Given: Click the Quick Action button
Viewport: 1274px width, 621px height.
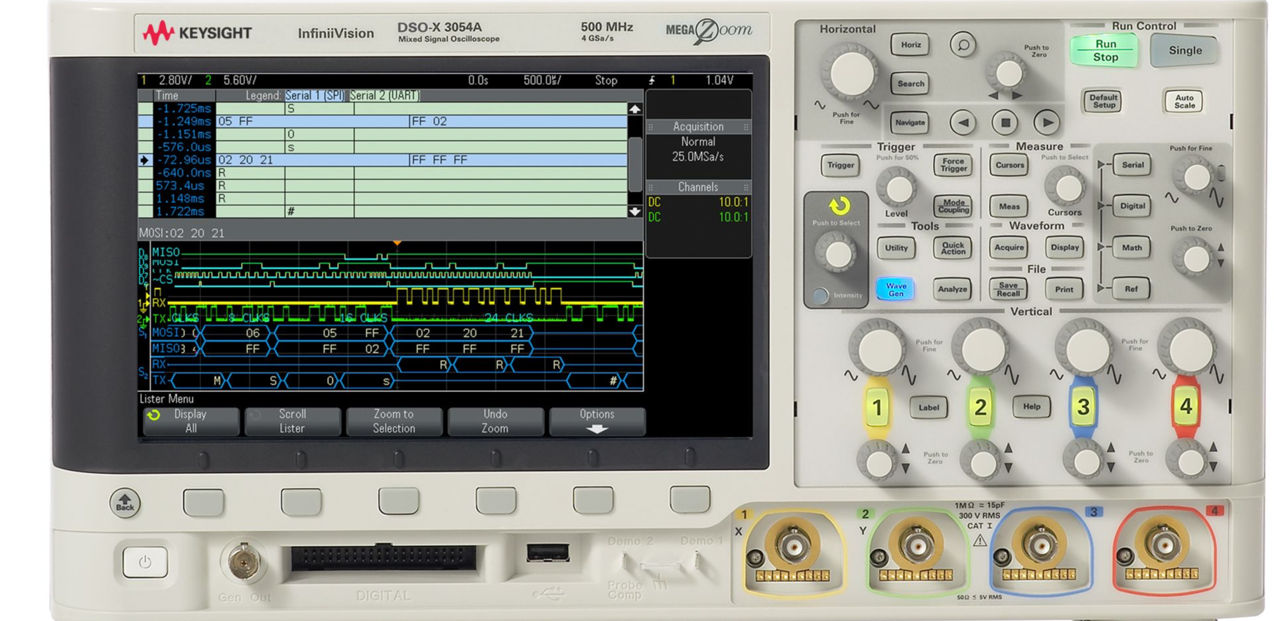Looking at the screenshot, I should click(953, 247).
